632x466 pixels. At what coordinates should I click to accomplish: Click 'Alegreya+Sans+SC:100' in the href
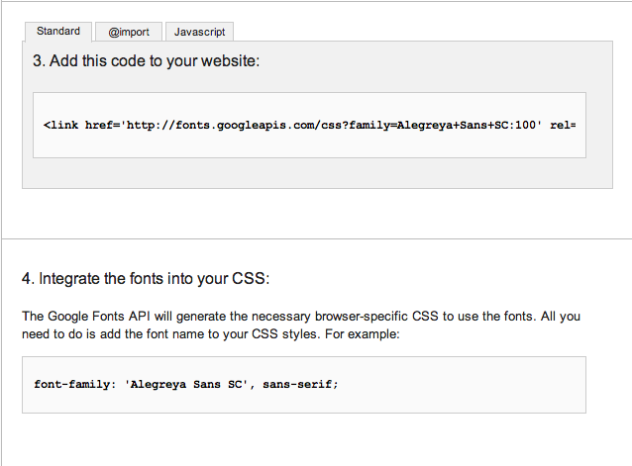pos(469,126)
